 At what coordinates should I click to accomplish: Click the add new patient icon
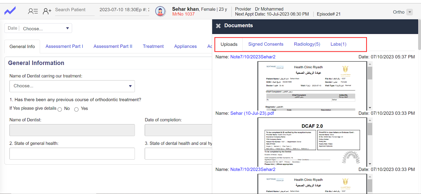click(47, 11)
